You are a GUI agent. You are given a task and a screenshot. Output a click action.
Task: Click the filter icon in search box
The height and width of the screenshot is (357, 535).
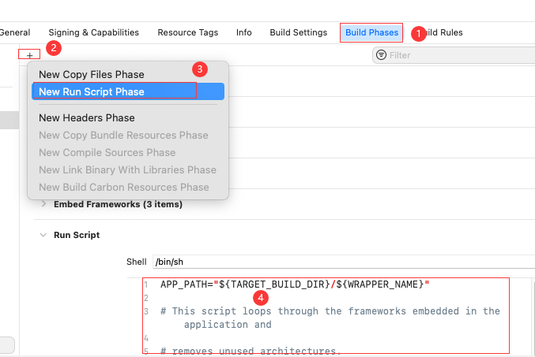pyautogui.click(x=382, y=55)
